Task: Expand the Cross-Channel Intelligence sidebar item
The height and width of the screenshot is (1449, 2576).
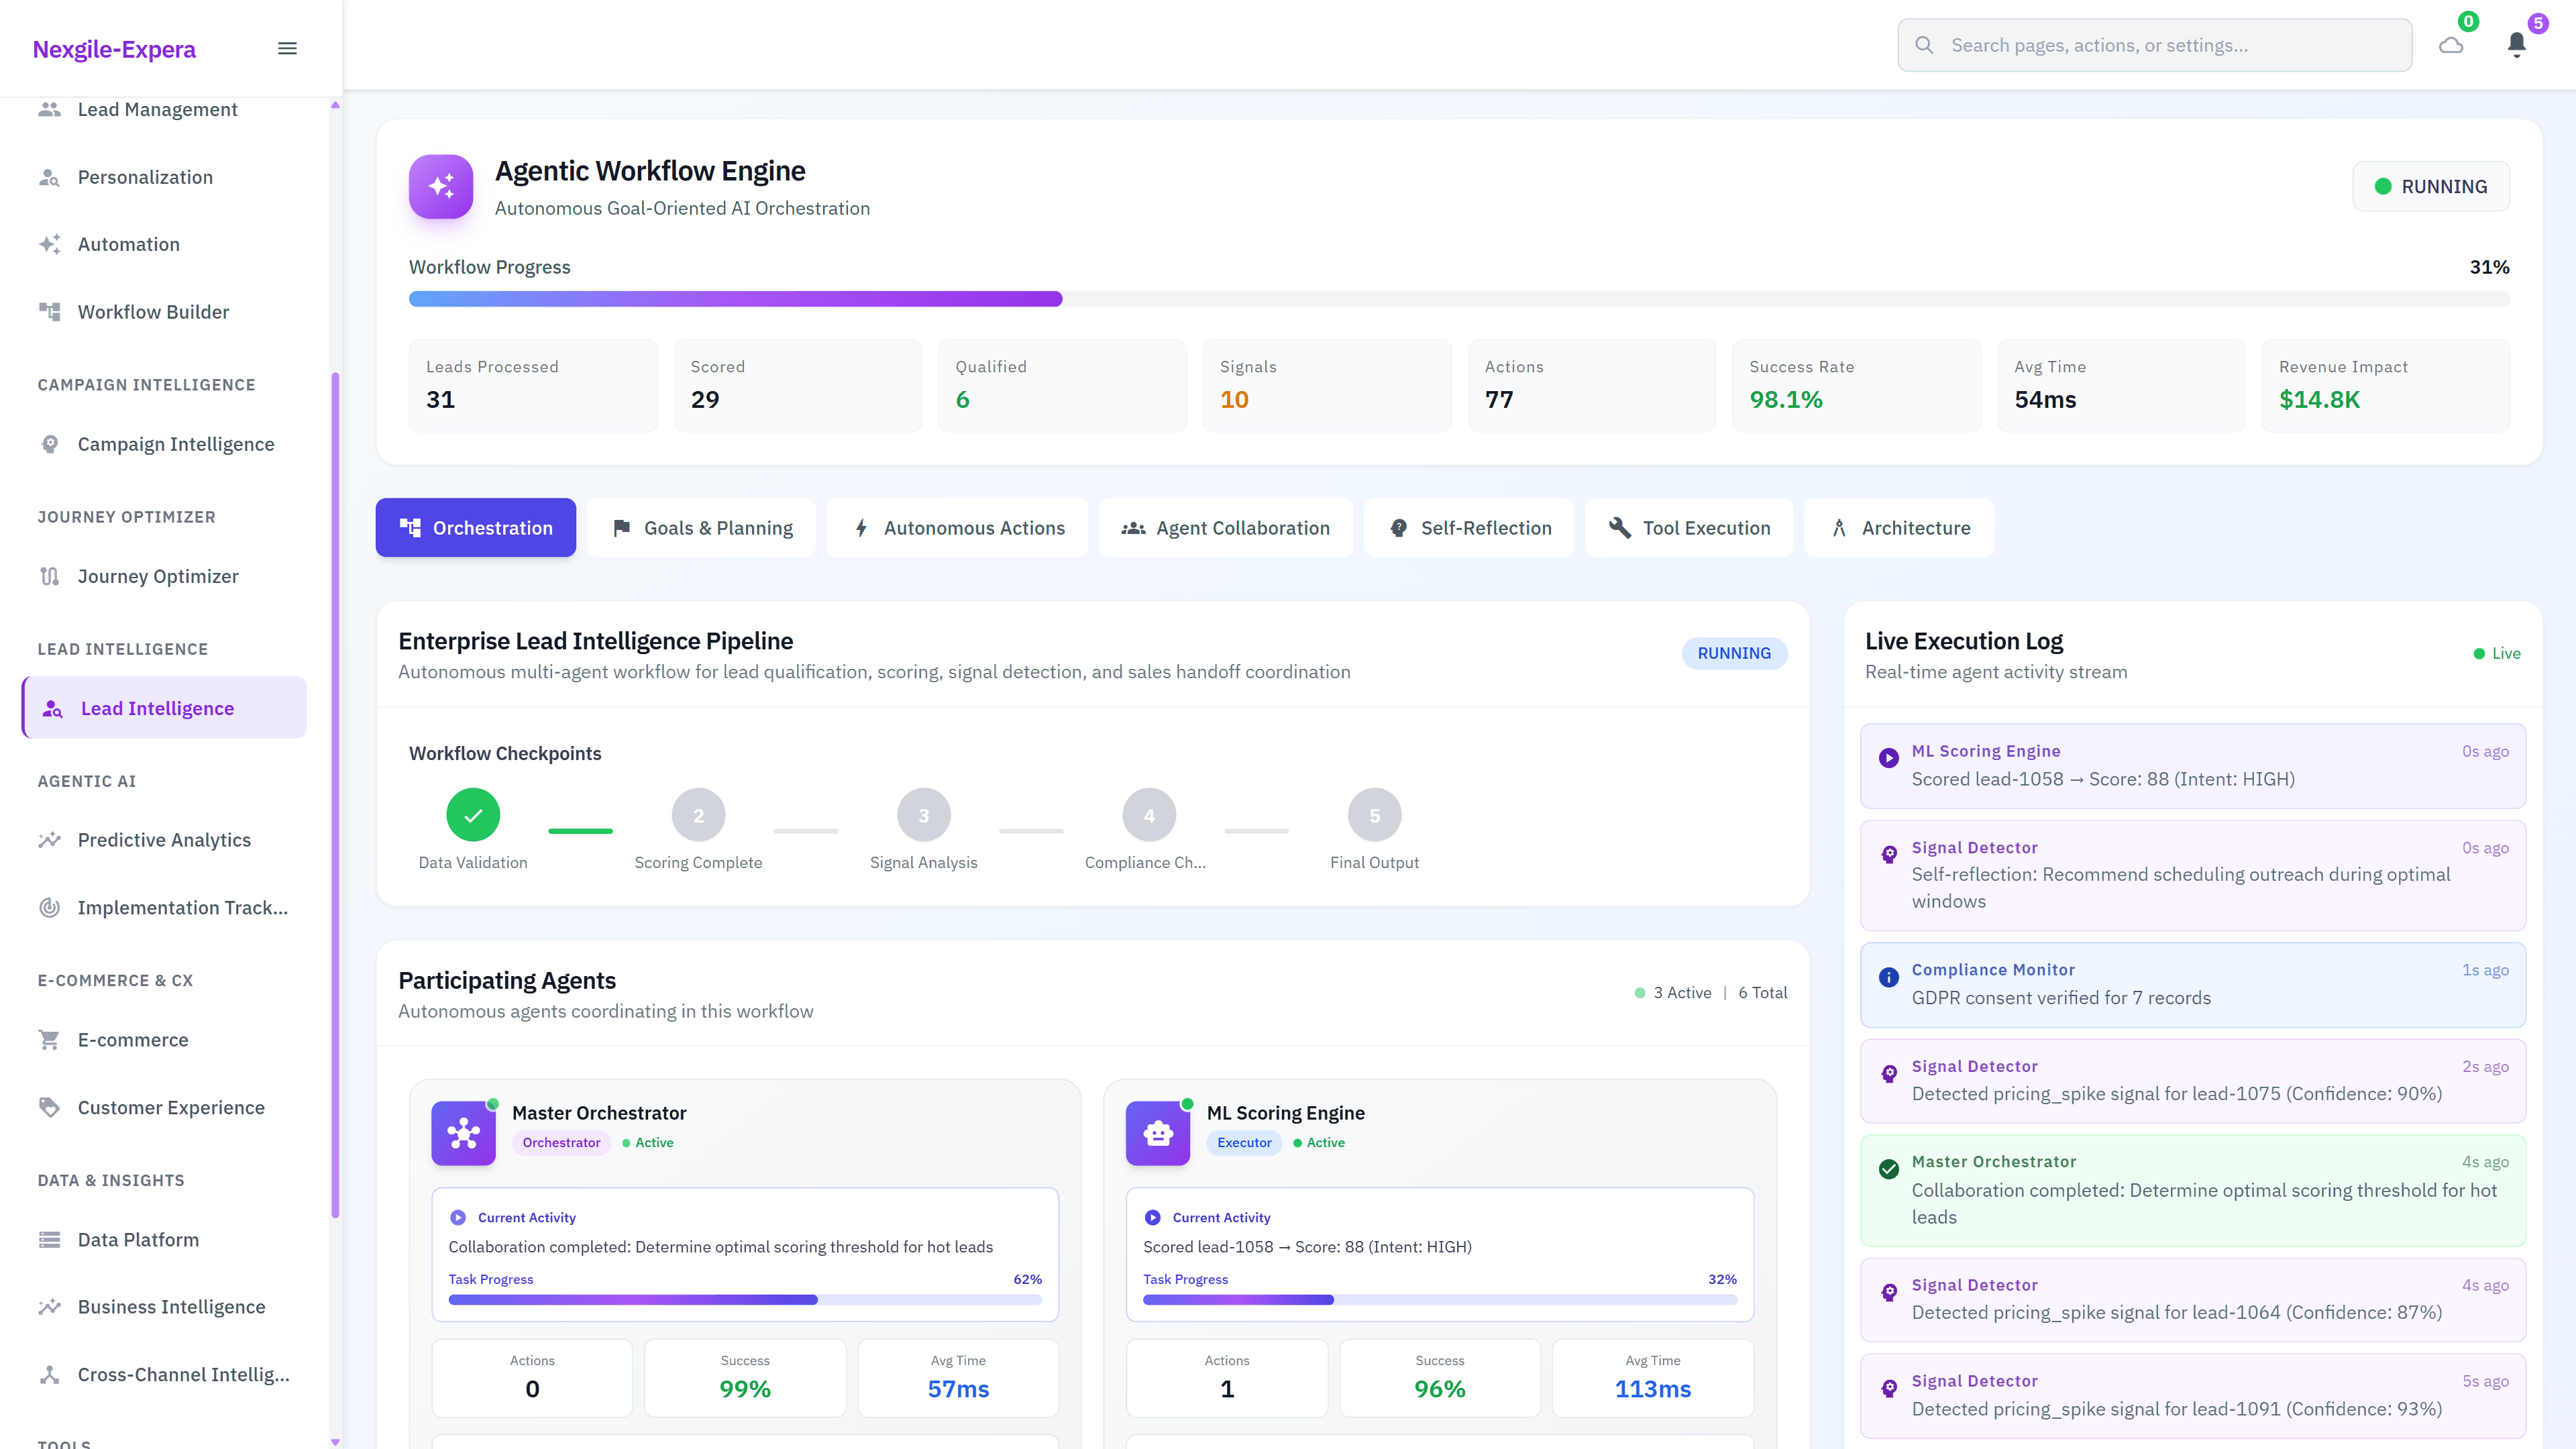Action: [182, 1374]
